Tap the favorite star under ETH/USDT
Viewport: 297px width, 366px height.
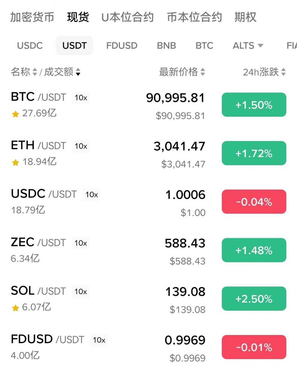coord(15,162)
